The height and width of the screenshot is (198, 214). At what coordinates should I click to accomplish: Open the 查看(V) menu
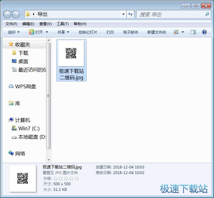[46, 24]
